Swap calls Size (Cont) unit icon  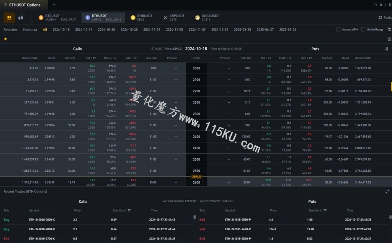coord(129,210)
